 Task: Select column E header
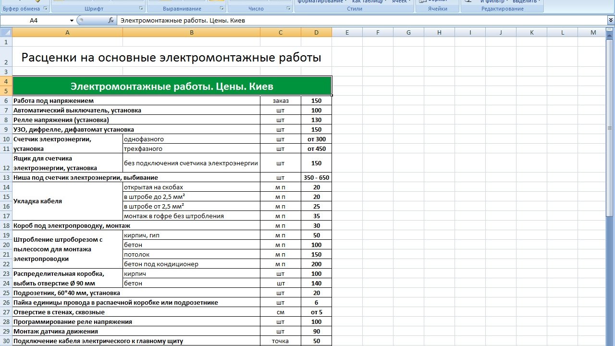click(x=347, y=32)
